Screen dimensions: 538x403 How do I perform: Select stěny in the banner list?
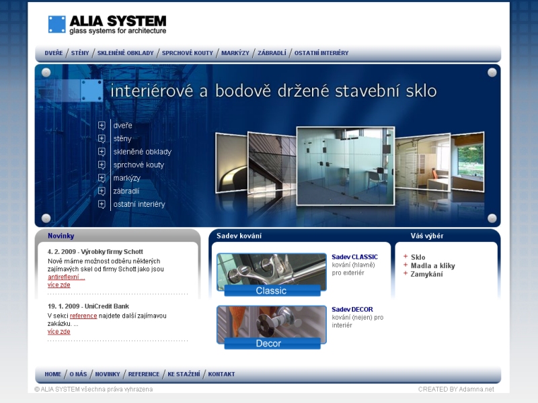(122, 139)
